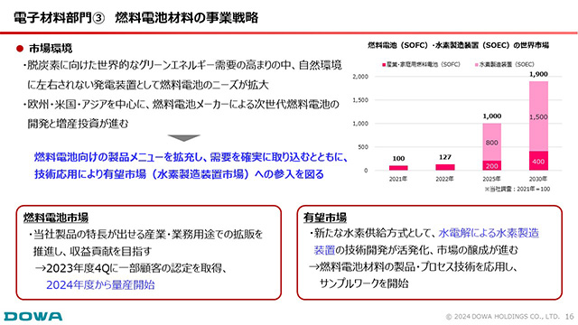Click the slide title 電子材料部門③

pos(59,17)
